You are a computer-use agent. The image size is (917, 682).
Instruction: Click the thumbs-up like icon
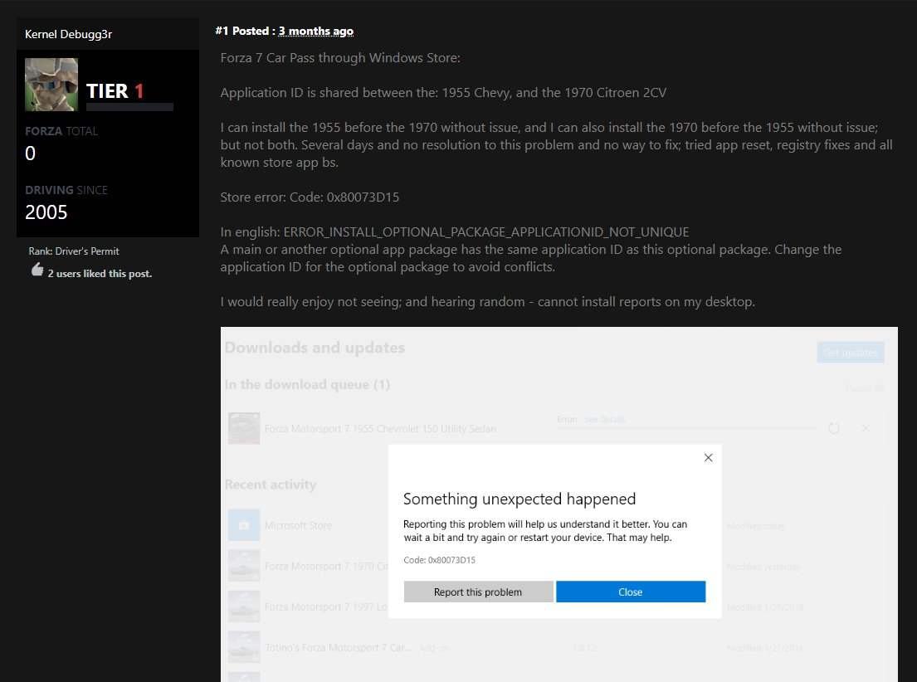click(x=37, y=270)
